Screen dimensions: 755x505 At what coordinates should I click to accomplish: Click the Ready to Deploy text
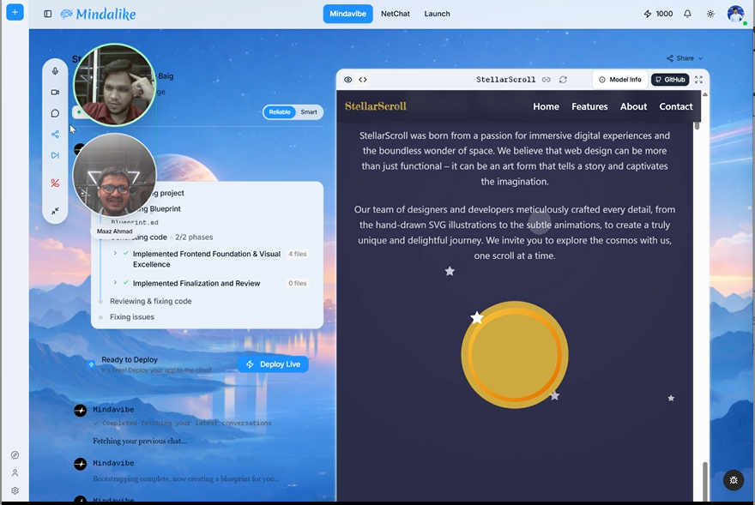[x=130, y=359]
